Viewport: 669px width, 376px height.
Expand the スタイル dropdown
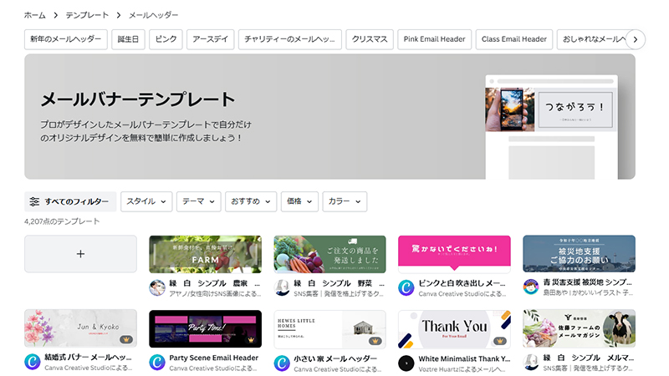pos(146,201)
